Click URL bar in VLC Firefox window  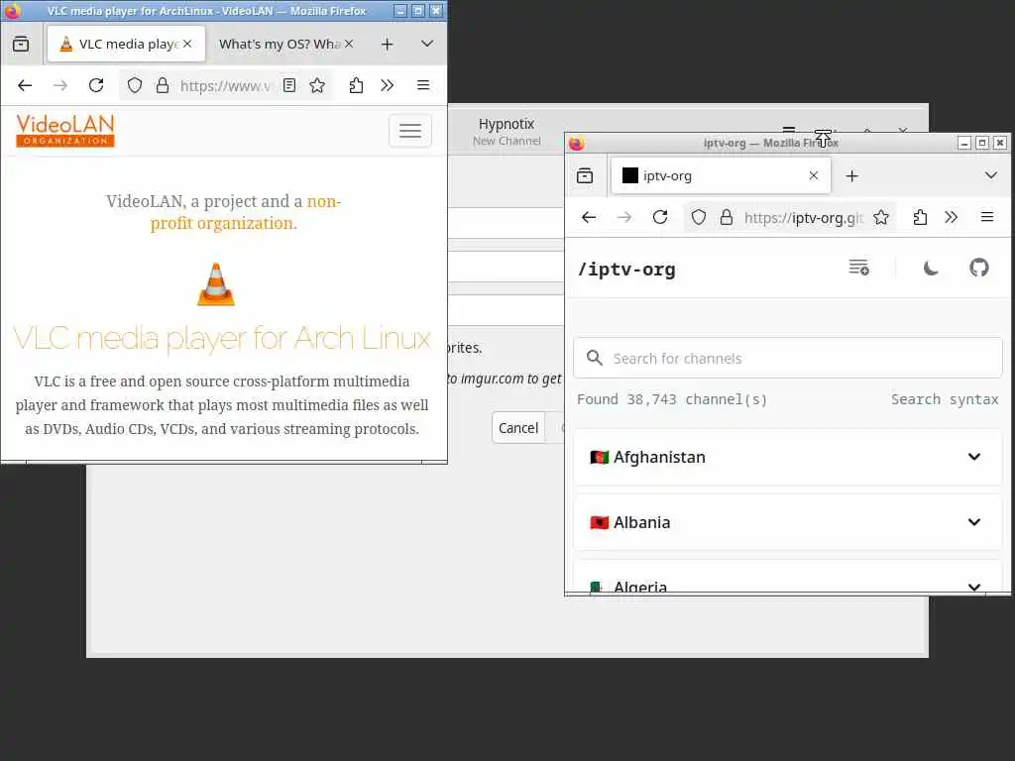tap(225, 85)
